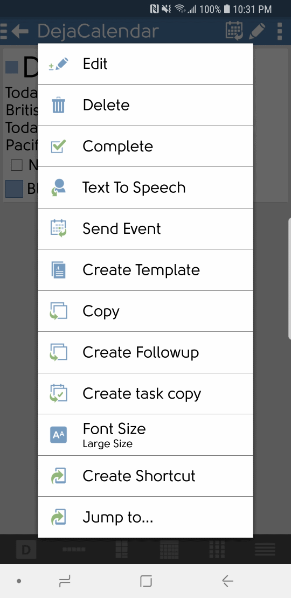Tap the small blue square beside the event title
Viewport: 291px width, 598px height.
(12, 67)
